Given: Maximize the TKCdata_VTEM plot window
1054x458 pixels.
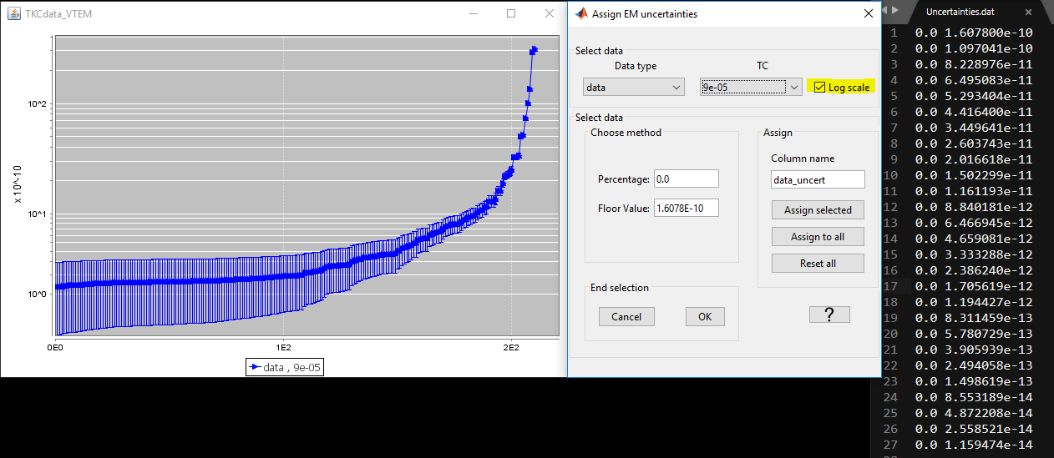Looking at the screenshot, I should (x=511, y=13).
